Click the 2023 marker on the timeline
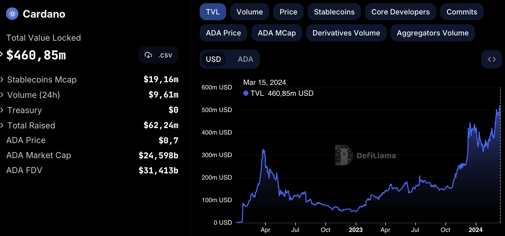Viewport: 505px width, 236px height. (355, 230)
